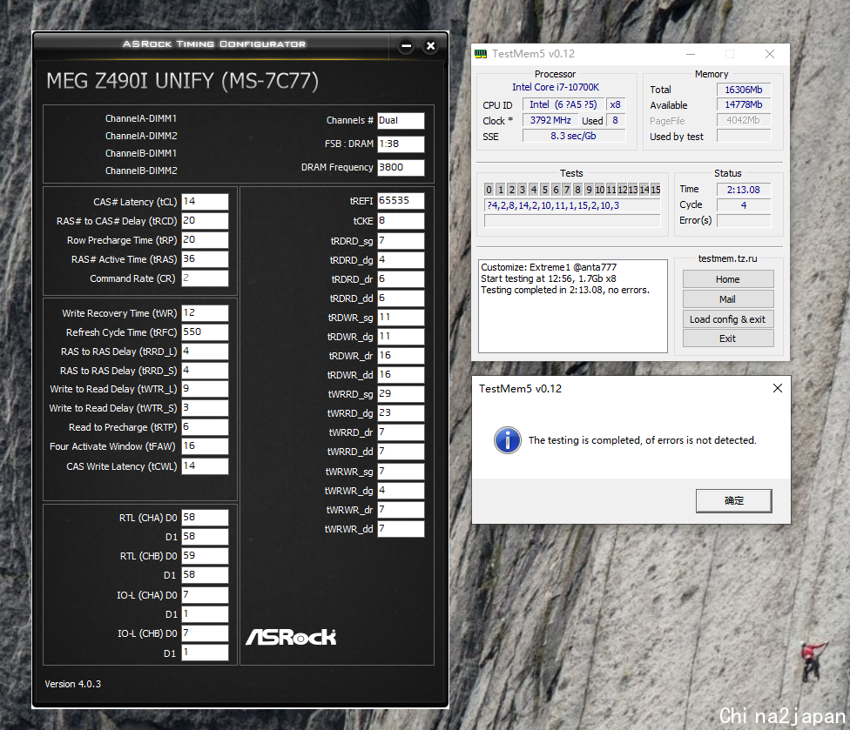This screenshot has width=850, height=730.
Task: Minimize the ASRock Timing Configurator window
Action: point(406,46)
